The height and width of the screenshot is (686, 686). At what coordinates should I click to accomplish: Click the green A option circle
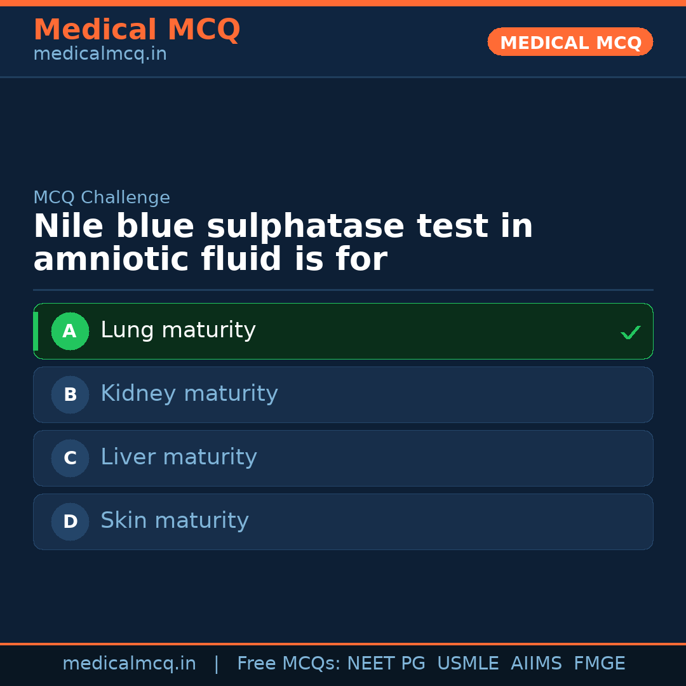[x=70, y=331]
